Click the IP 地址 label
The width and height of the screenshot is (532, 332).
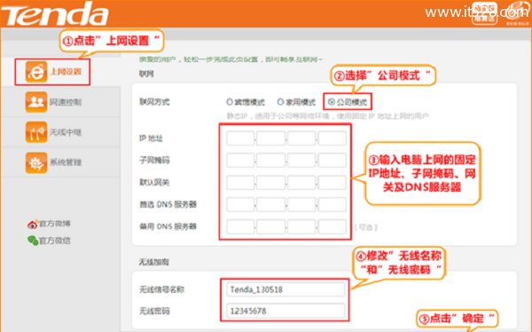151,138
